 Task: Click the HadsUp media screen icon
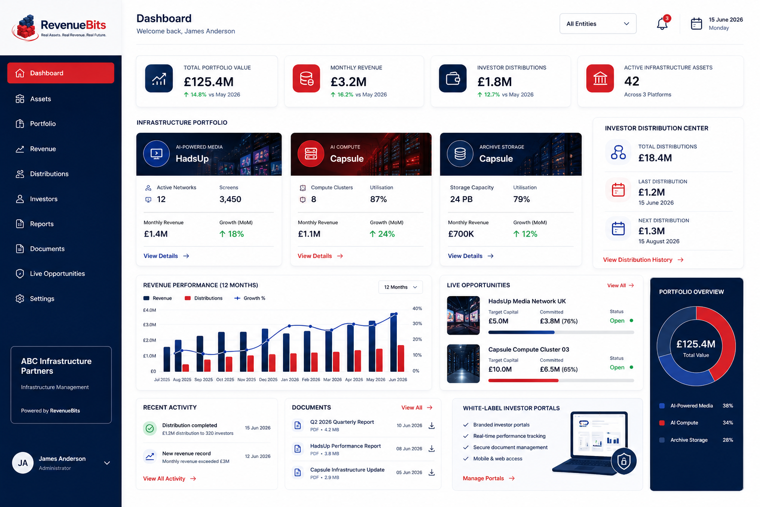(156, 154)
